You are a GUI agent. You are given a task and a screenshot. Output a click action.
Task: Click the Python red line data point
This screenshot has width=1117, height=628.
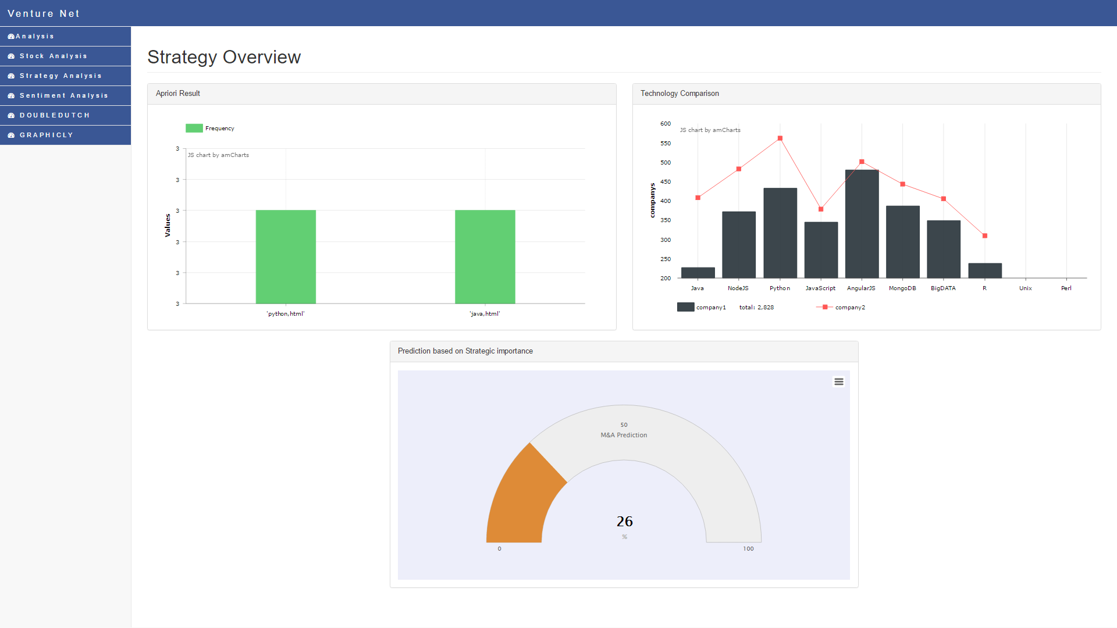click(x=780, y=138)
